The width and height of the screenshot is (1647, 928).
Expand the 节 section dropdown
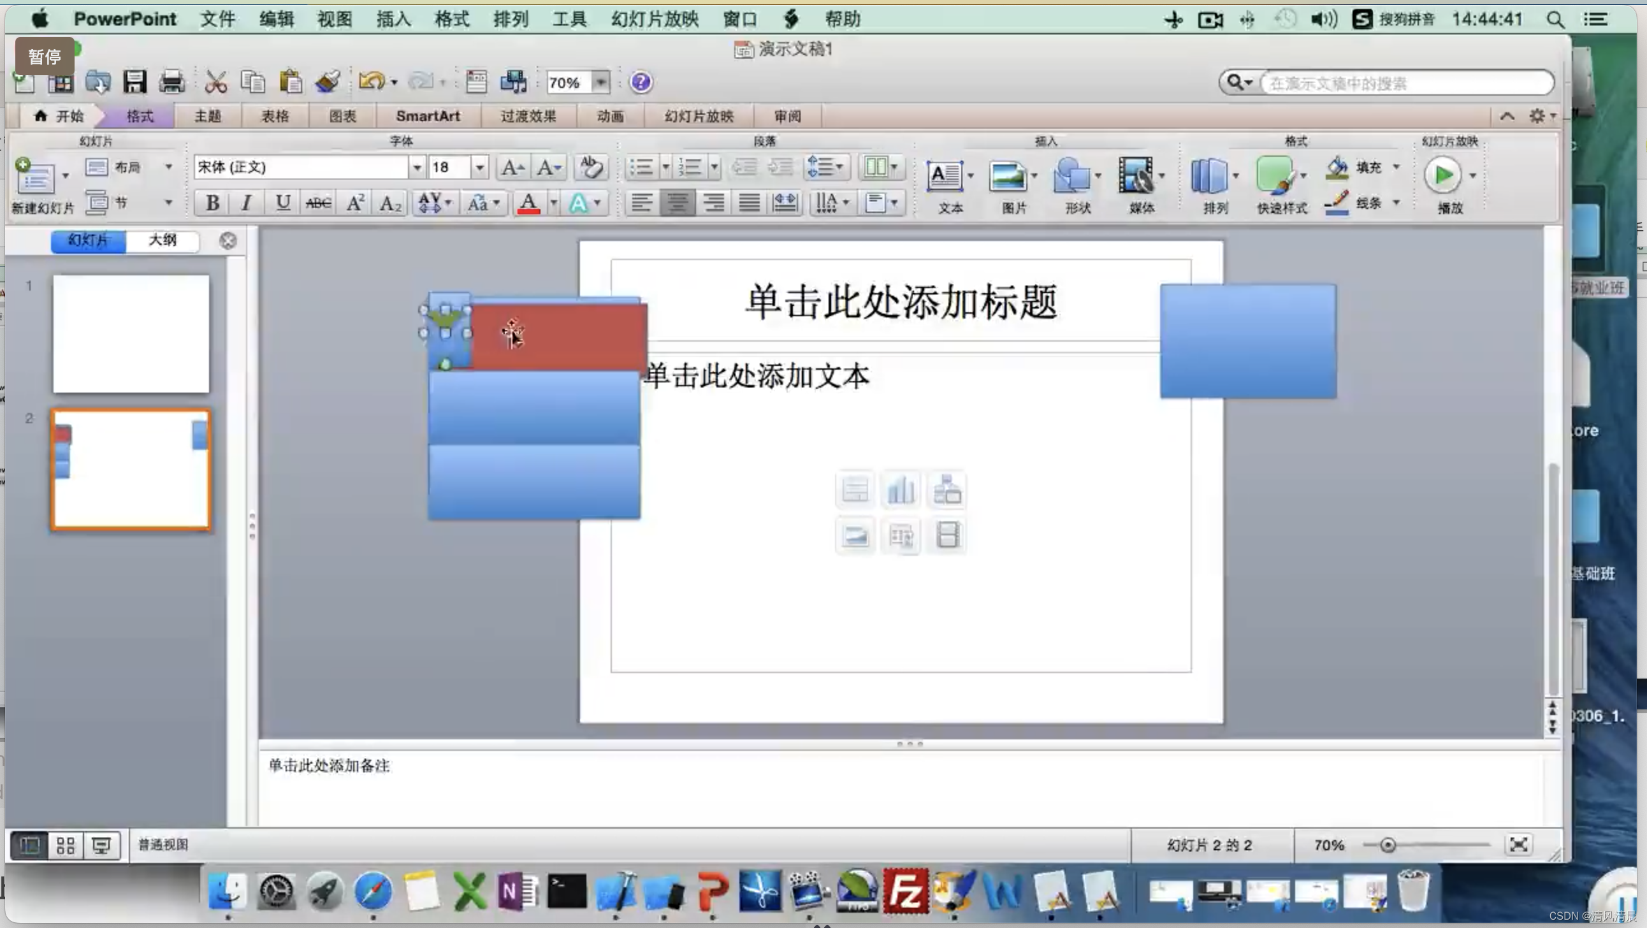[x=168, y=203]
